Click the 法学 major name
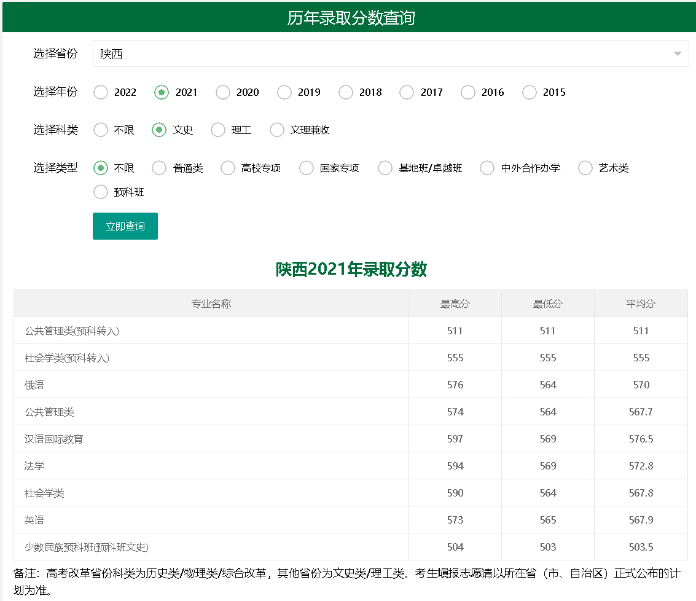Image resolution: width=696 pixels, height=601 pixels. point(34,466)
